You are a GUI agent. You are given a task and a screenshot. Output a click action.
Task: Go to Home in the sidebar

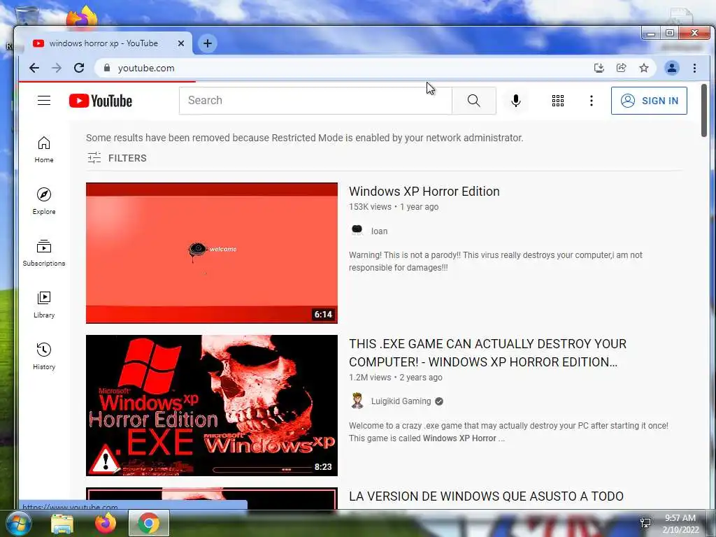(44, 150)
